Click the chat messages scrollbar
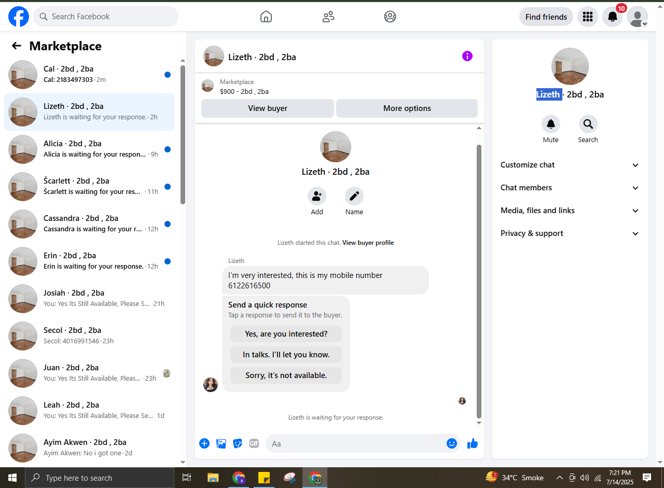Image resolution: width=664 pixels, height=488 pixels. (479, 281)
